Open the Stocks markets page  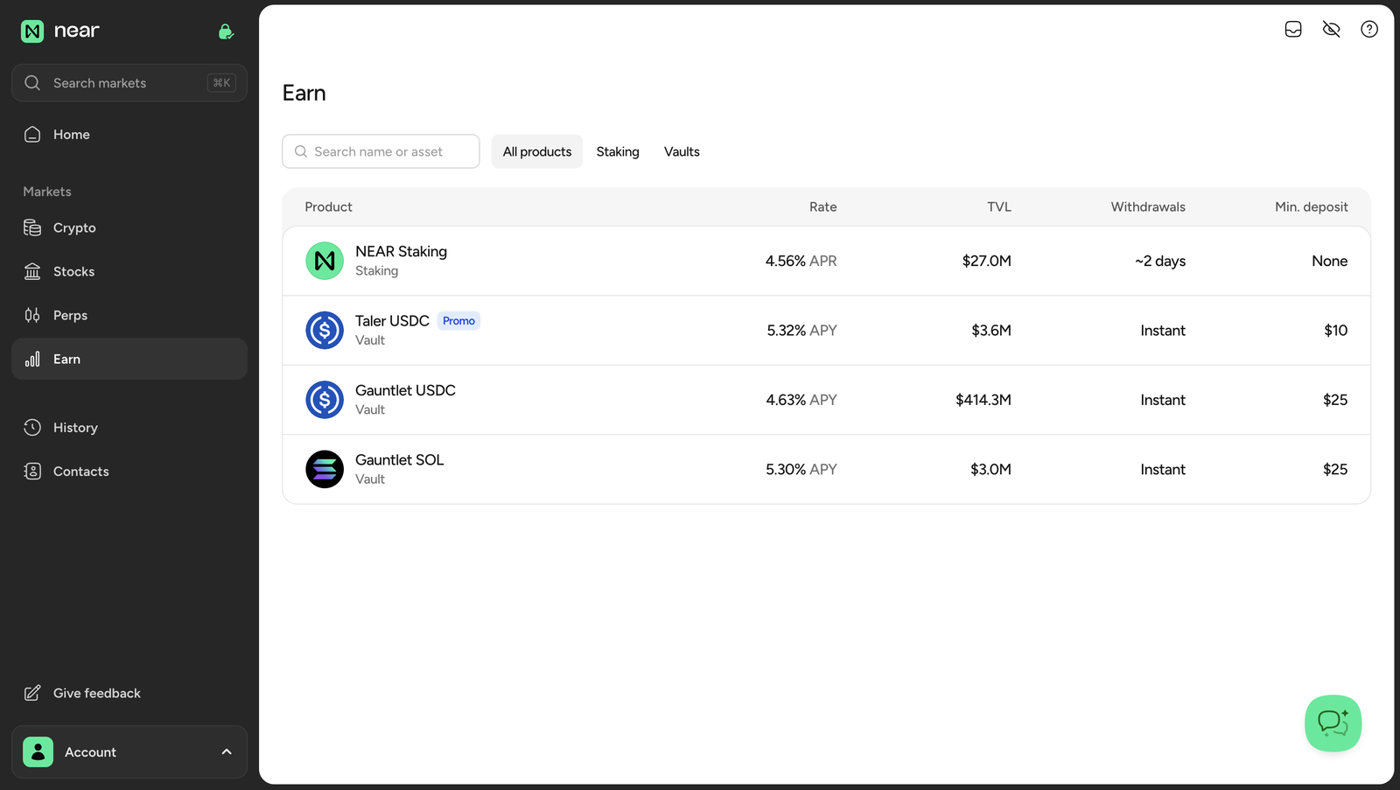pos(129,271)
